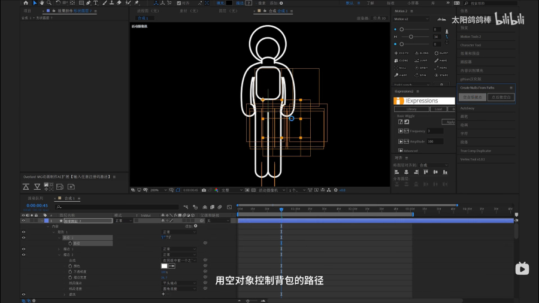
Task: Toggle eye for 描边 1
Action: coord(23,249)
